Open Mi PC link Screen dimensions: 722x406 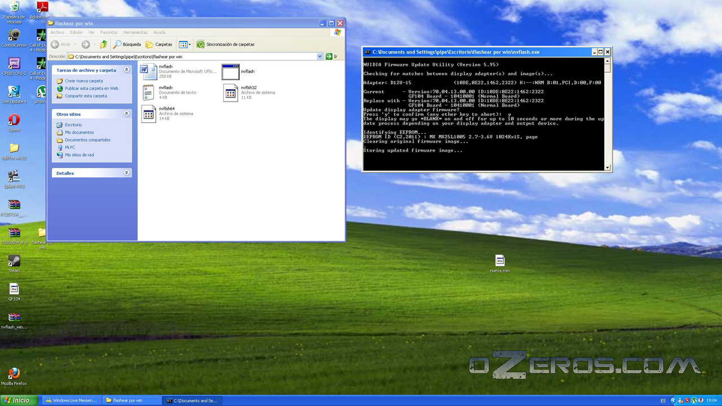pos(70,147)
